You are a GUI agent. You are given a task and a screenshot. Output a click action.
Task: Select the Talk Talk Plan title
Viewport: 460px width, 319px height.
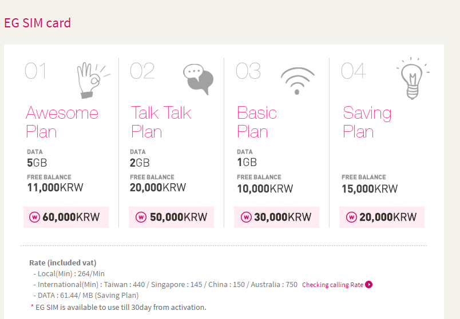pos(161,122)
